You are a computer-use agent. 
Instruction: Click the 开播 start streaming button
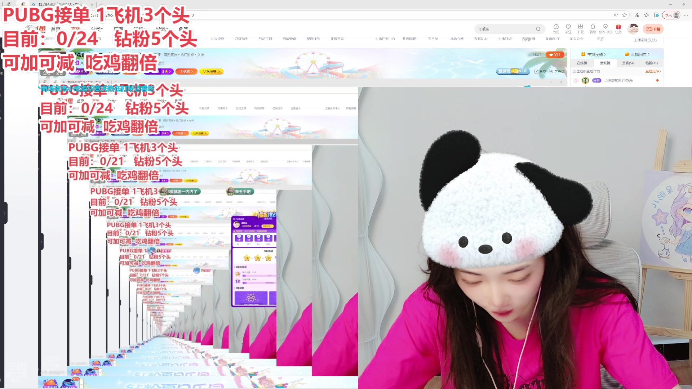[x=653, y=29]
